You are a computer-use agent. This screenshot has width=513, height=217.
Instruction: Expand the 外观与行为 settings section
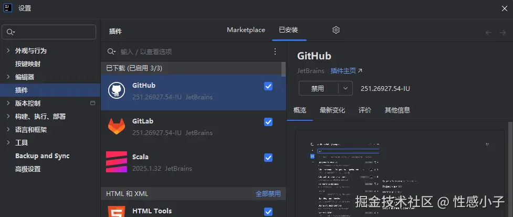8,50
